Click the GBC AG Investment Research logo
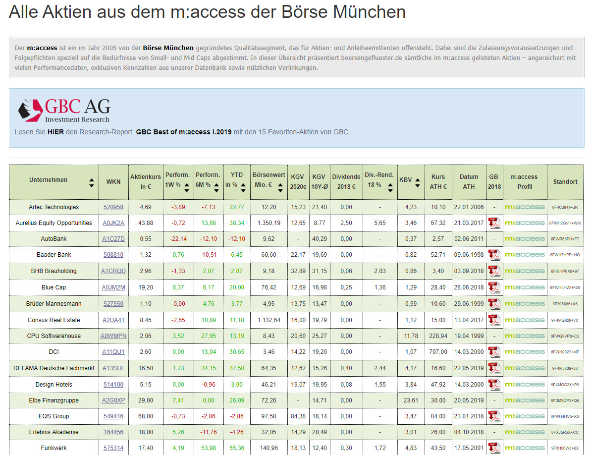Image resolution: width=591 pixels, height=455 pixels. (64, 110)
